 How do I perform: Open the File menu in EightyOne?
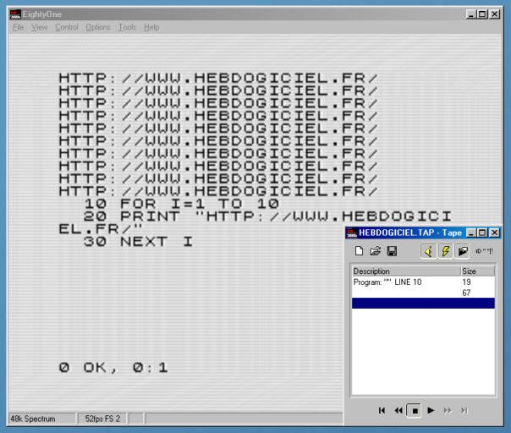19,27
